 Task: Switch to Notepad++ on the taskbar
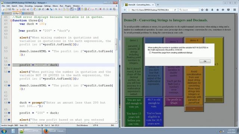pos(30,131)
